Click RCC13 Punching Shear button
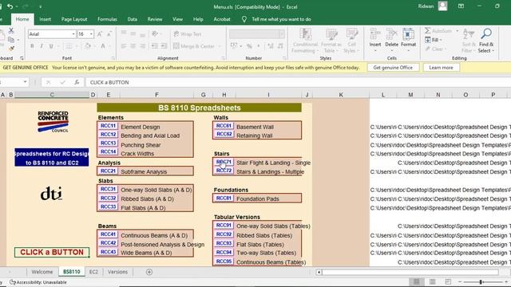 pos(108,143)
